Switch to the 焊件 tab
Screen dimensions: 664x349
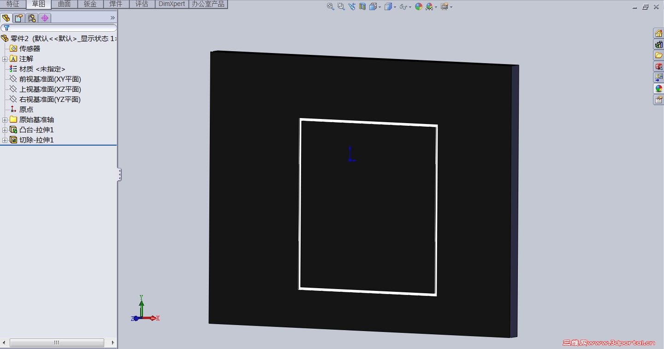pyautogui.click(x=116, y=4)
